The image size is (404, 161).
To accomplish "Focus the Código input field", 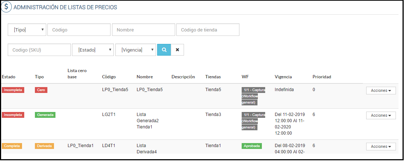I will pyautogui.click(x=79, y=30).
